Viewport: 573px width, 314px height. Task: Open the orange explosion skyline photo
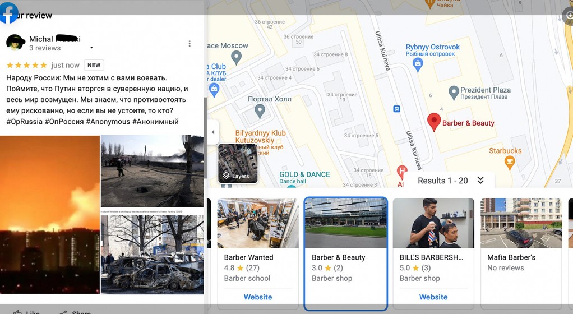point(50,215)
